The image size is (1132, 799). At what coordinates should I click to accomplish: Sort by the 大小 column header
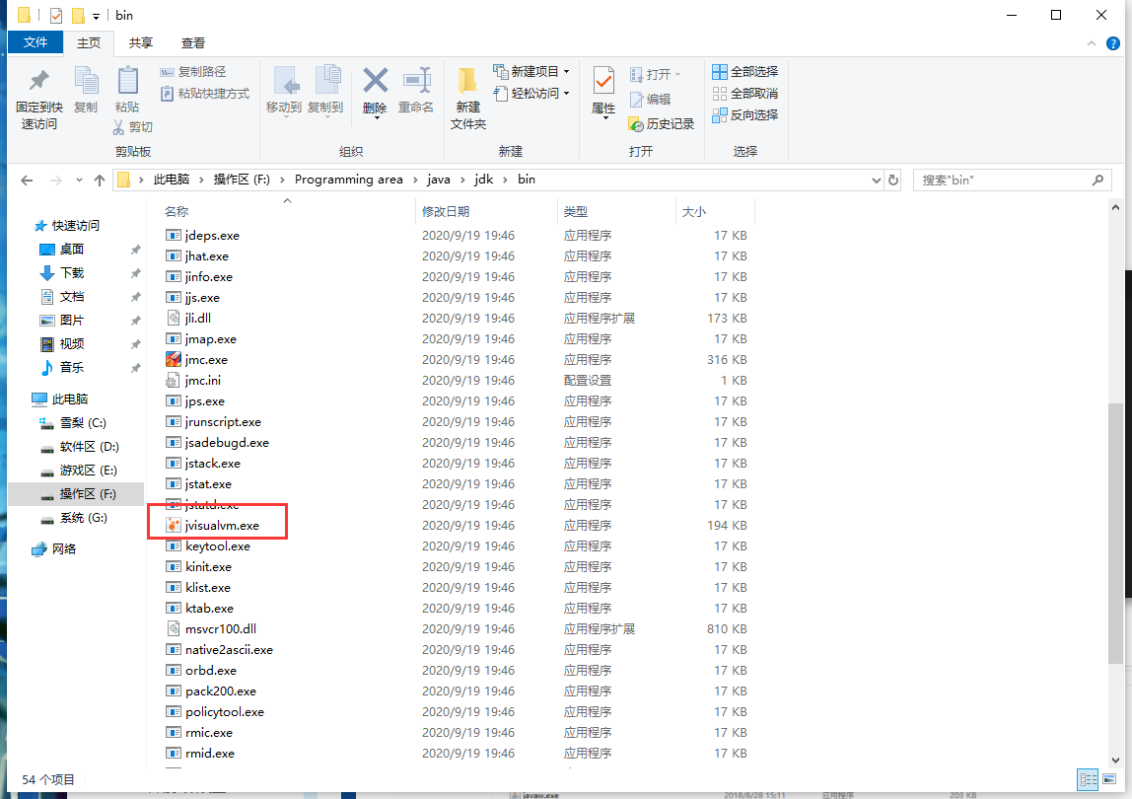[x=694, y=212]
